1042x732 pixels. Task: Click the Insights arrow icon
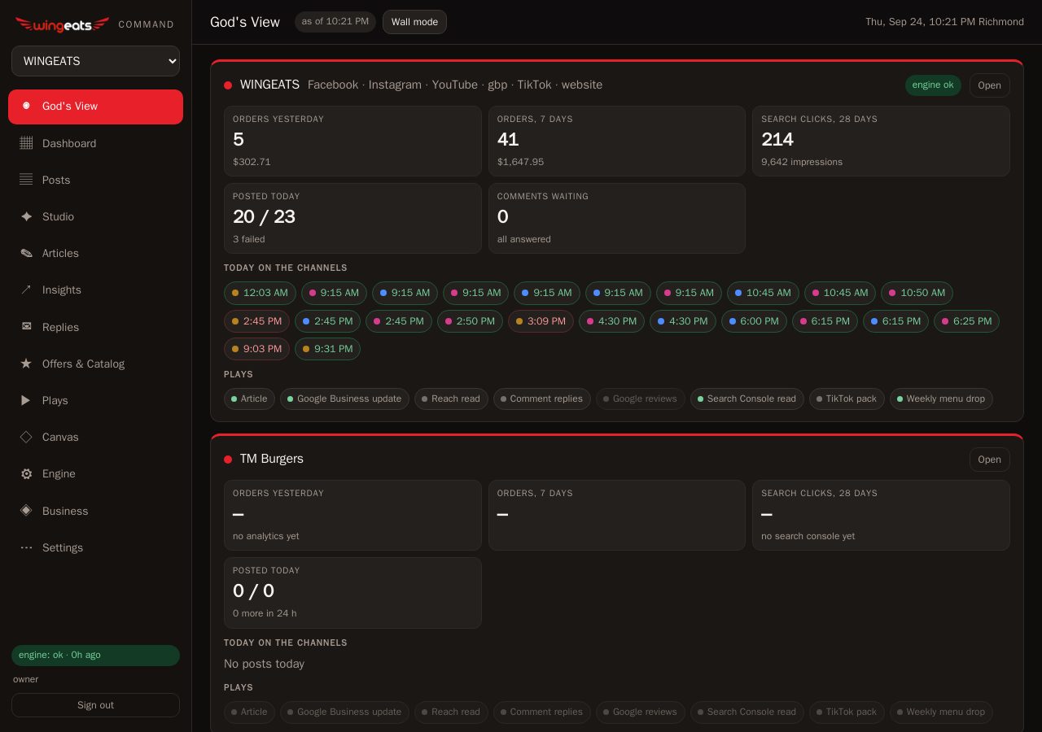[x=26, y=290]
